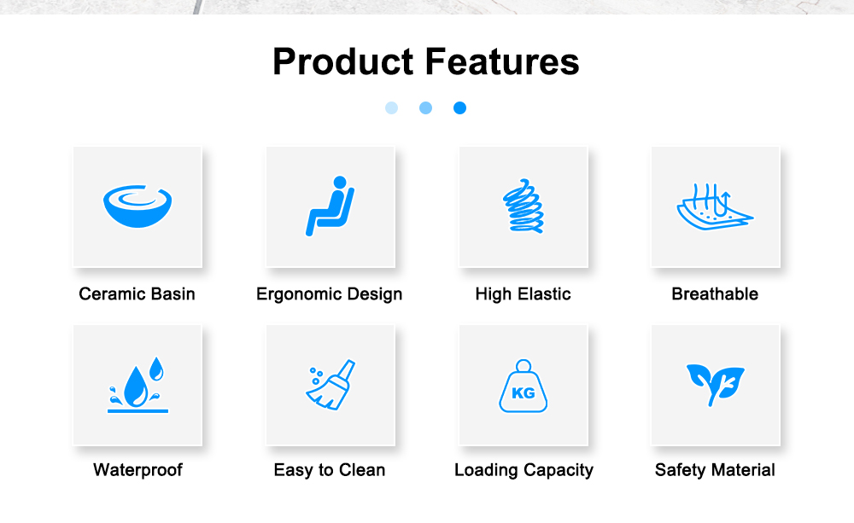The image size is (854, 523).
Task: Select the middle blue dot indicator
Action: 425,108
